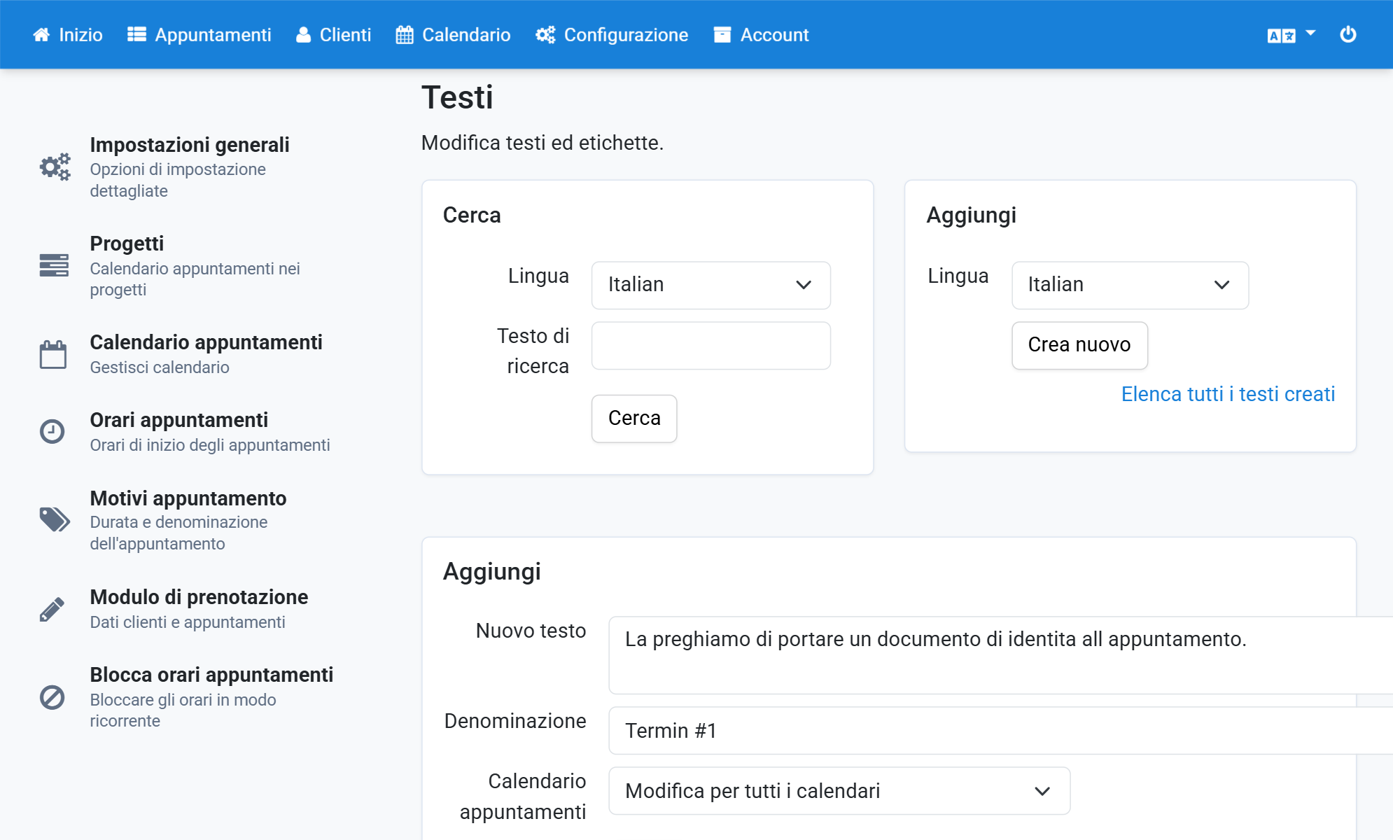This screenshot has height=840, width=1393.
Task: Click the pencil icon for Modulo di prenotazione
Action: (52, 609)
